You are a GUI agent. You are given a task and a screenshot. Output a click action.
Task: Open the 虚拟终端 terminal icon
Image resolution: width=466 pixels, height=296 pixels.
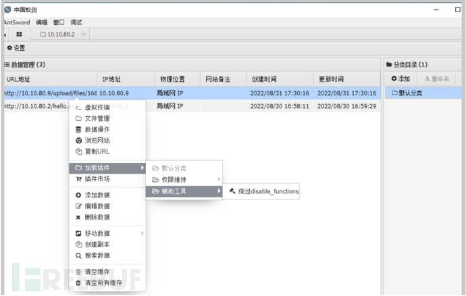pos(78,107)
